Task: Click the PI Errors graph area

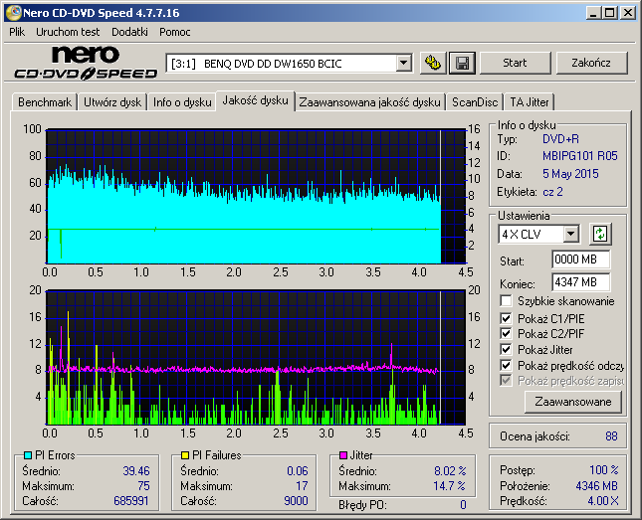Action: pos(256,197)
